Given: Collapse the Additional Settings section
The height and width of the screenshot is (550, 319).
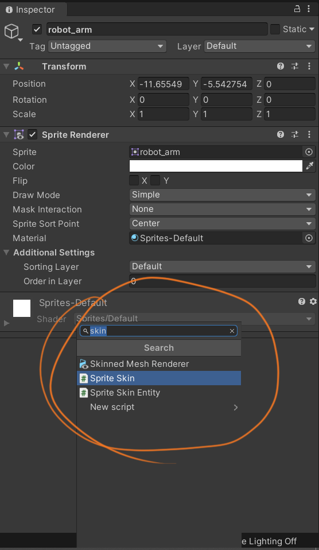Looking at the screenshot, I should 6,252.
